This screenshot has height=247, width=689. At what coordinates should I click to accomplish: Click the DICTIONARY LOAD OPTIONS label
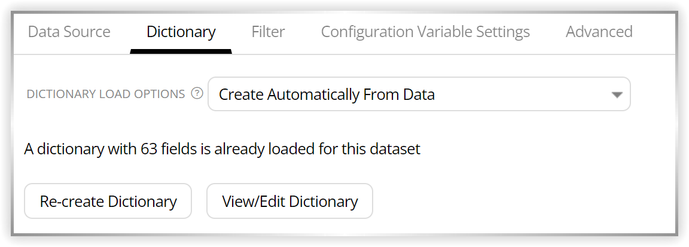(x=106, y=94)
